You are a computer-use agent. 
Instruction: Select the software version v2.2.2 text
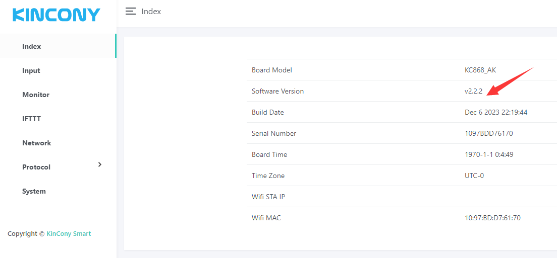[474, 91]
